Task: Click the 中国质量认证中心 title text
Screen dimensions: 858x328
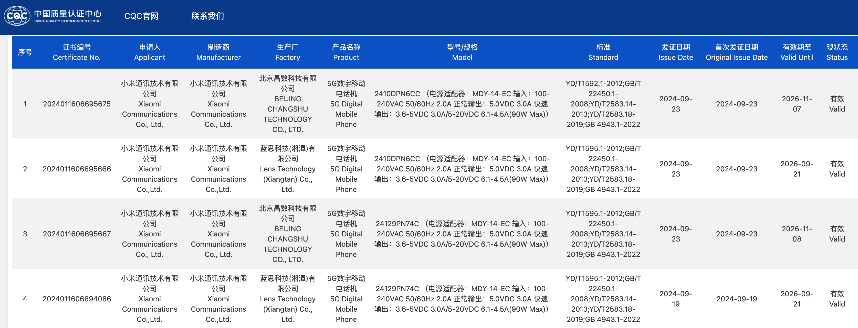Action: 68,14
